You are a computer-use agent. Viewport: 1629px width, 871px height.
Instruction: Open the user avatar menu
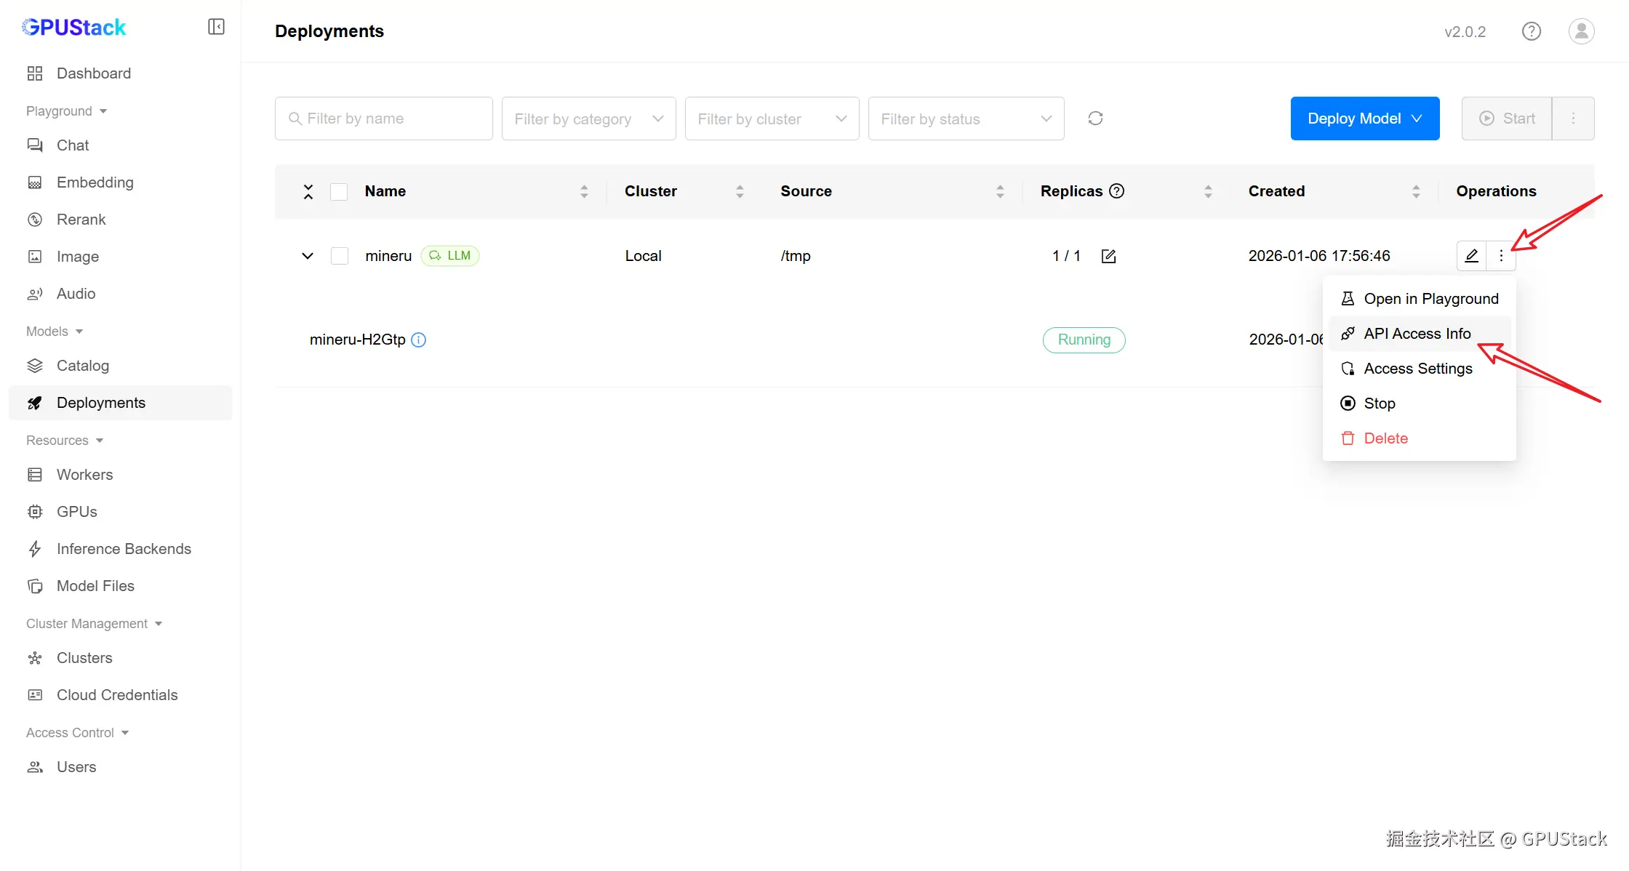(1581, 31)
